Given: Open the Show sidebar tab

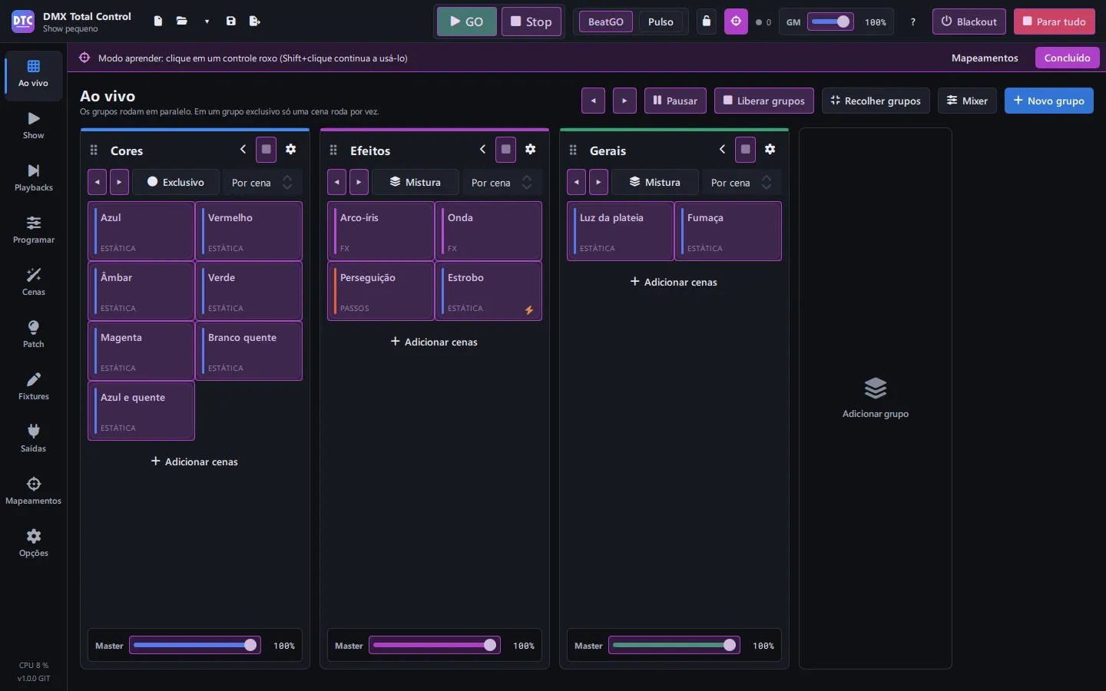Looking at the screenshot, I should [x=33, y=126].
